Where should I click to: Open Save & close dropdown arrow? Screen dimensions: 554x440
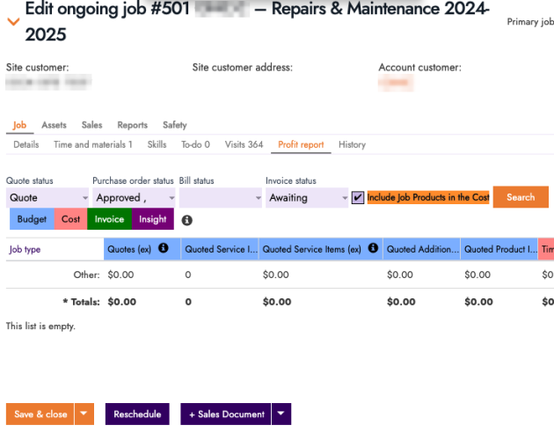[84, 414]
